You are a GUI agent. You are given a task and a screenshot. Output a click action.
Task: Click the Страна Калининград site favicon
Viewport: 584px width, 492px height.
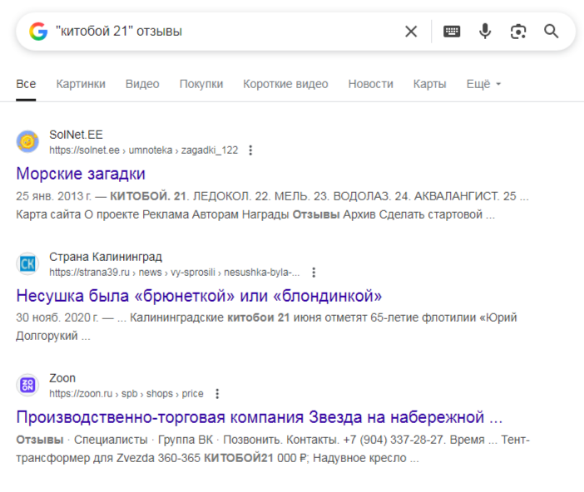(28, 263)
